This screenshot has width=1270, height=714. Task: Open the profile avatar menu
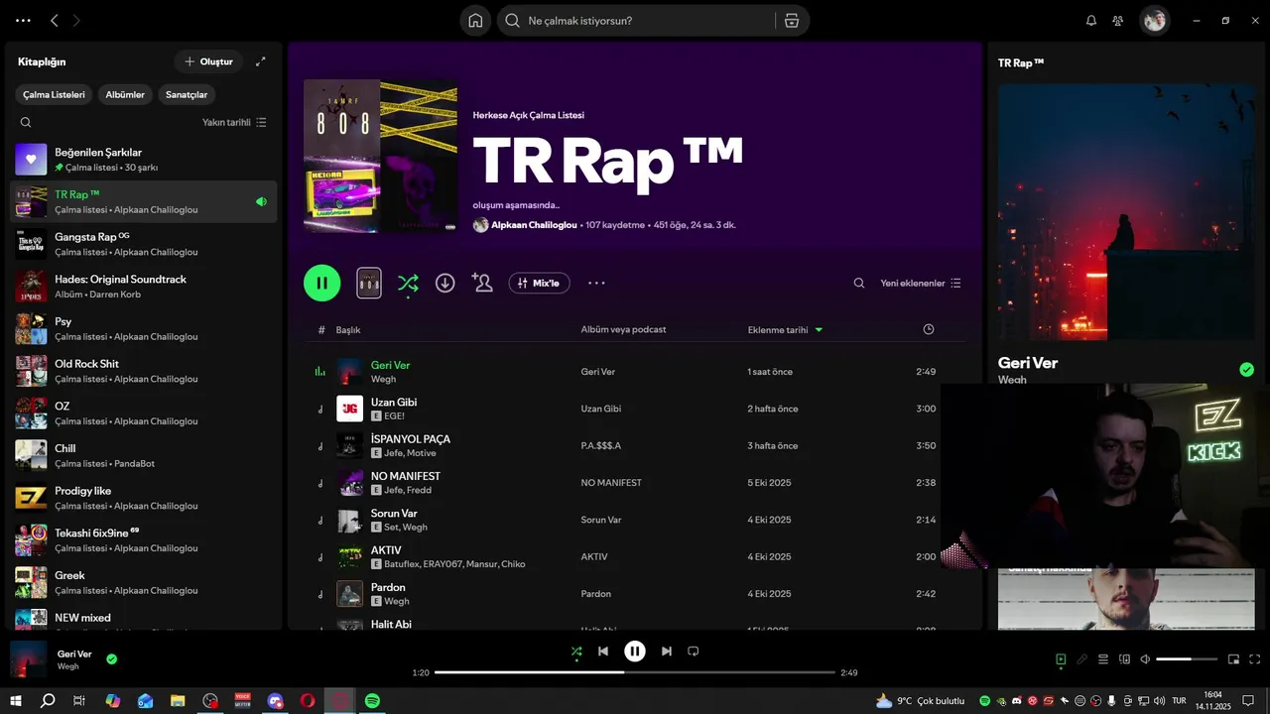coord(1154,21)
